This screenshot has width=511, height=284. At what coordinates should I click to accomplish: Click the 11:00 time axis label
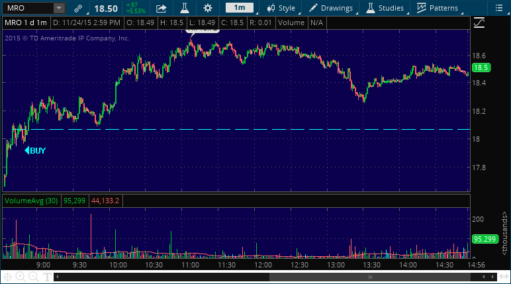tap(190, 265)
